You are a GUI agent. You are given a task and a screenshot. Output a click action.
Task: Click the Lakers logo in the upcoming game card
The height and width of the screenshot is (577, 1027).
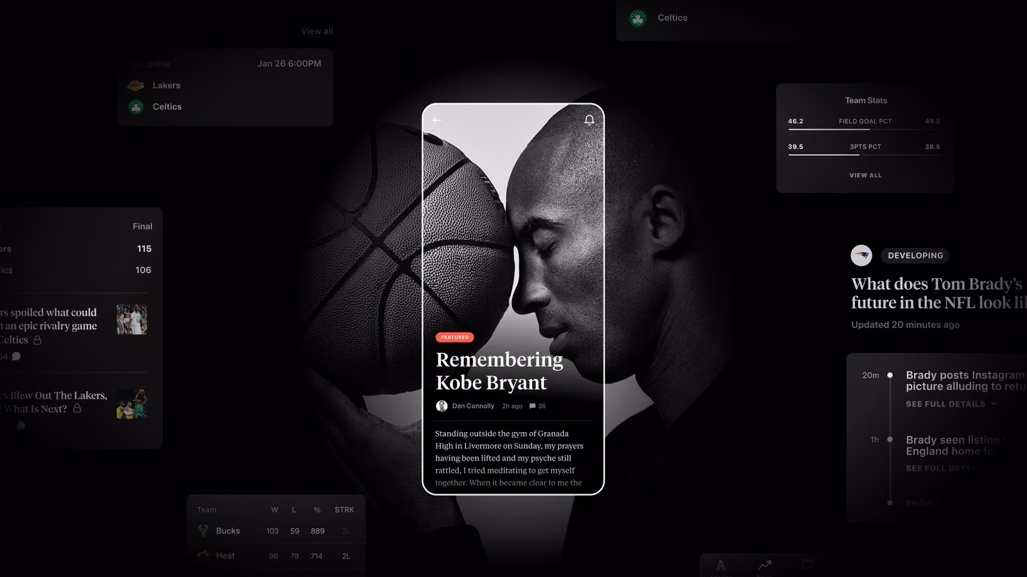click(135, 85)
